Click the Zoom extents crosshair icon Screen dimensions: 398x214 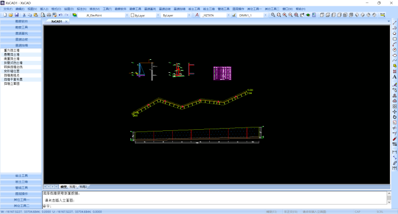pos(296,15)
